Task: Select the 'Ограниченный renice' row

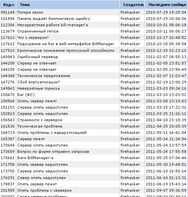Action: [94, 31]
